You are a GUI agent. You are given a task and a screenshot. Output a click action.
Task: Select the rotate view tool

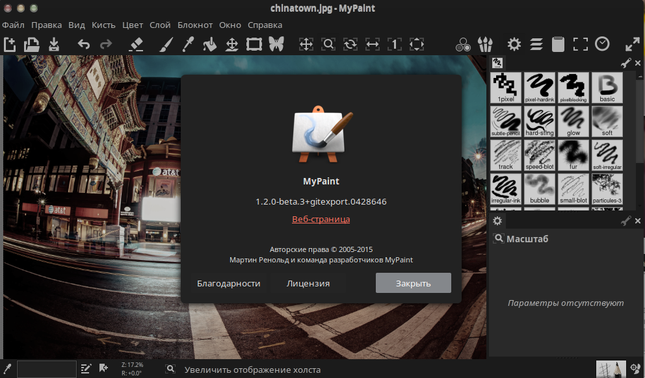350,44
